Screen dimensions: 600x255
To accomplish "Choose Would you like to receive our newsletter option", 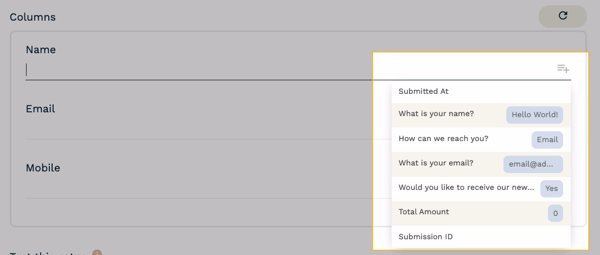I will point(466,188).
